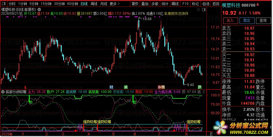
Task: Switch to the 分时 chart view
Action: pos(12,4)
